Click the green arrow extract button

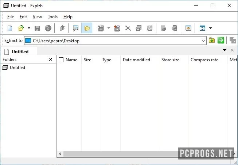click(x=221, y=41)
